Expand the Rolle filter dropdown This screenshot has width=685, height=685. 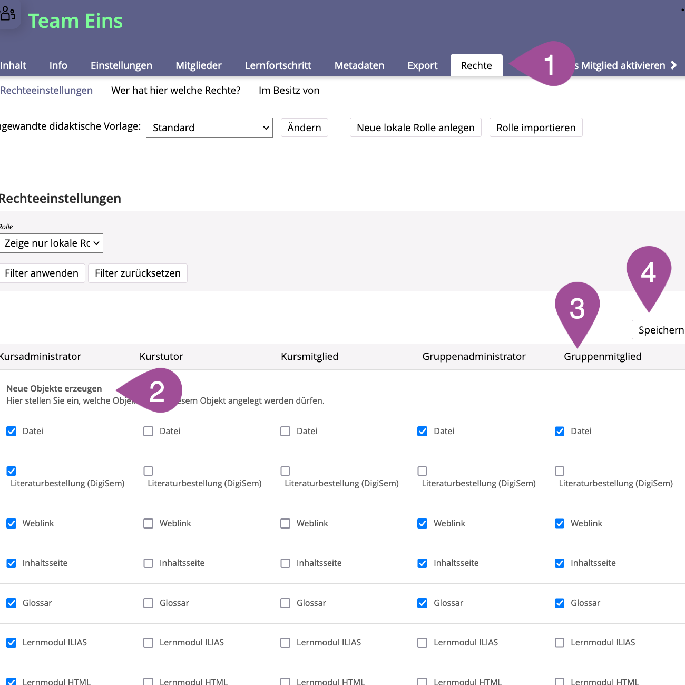pos(51,243)
